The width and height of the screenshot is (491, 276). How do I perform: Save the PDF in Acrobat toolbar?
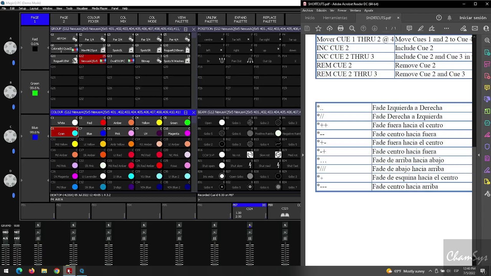[307, 28]
